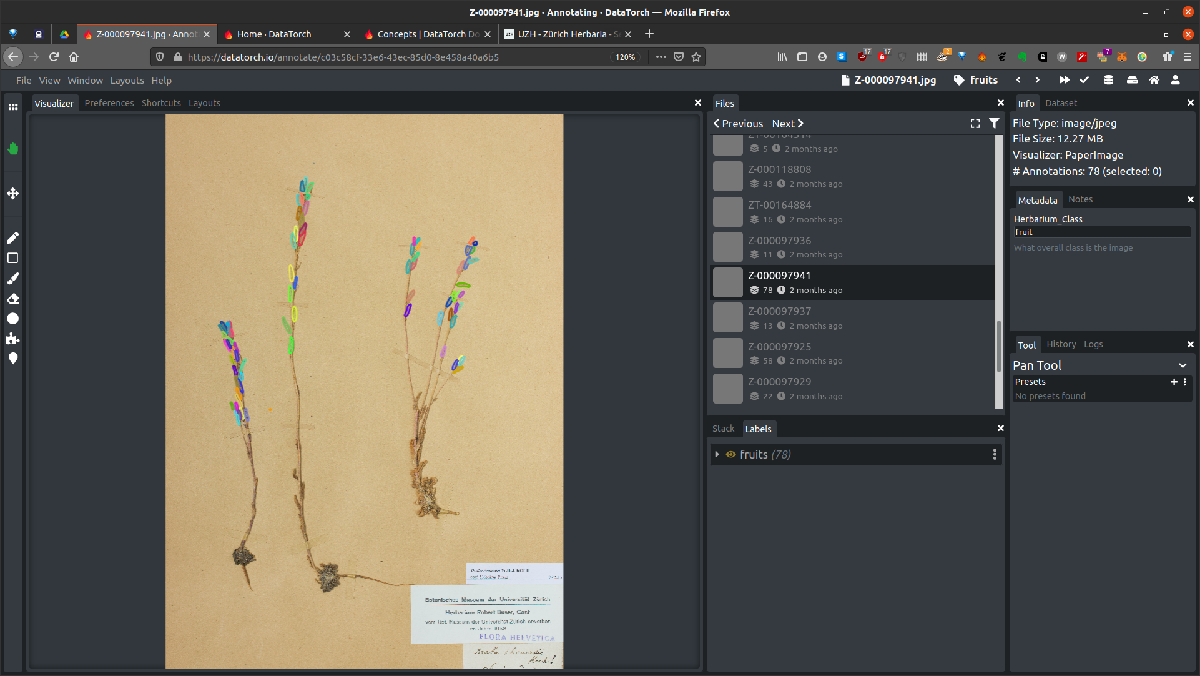Switch to the Dataset tab
Screen dimensions: 1200x676
(x=1061, y=103)
